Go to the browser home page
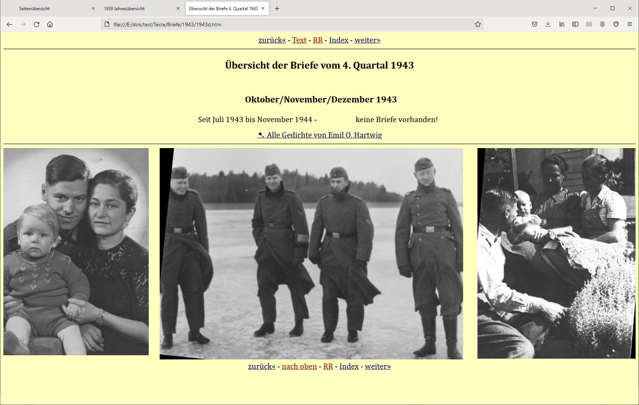 (x=50, y=24)
